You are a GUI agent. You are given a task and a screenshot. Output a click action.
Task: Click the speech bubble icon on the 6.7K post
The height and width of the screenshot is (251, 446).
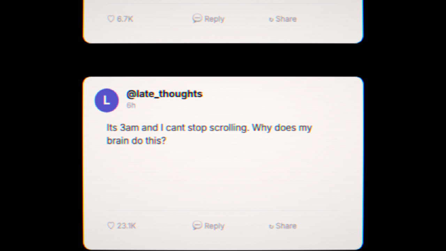[197, 18]
